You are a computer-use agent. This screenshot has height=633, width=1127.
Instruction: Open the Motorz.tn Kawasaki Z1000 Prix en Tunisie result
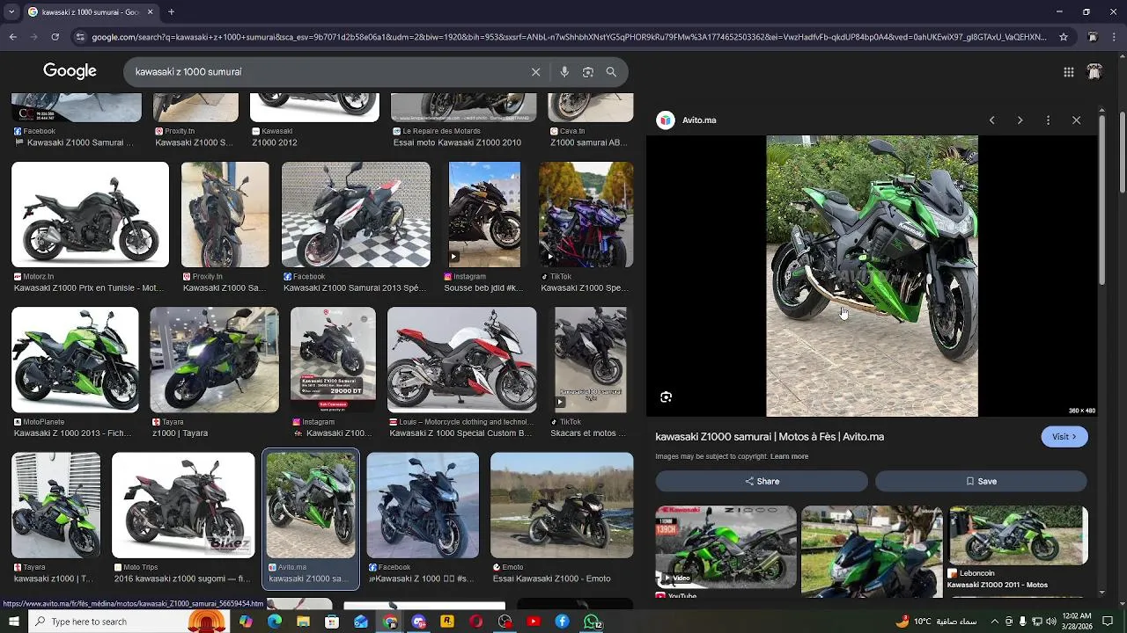90,215
